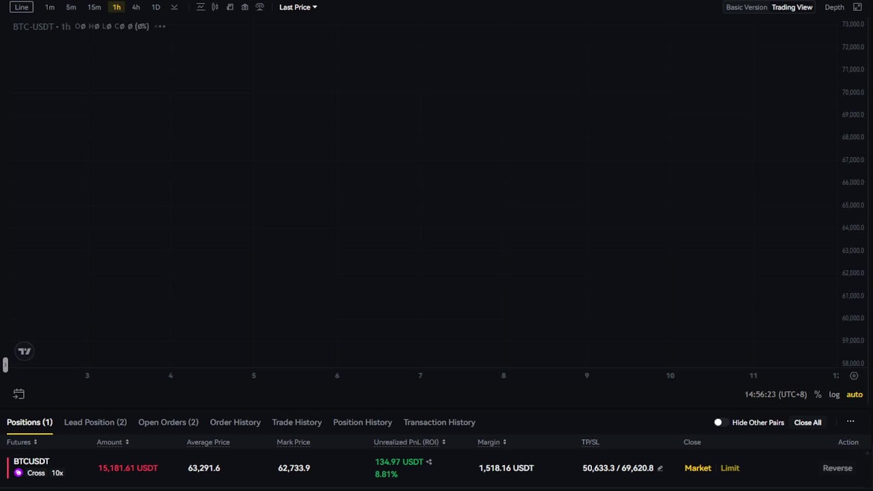Sort by the Futures column
This screenshot has height=491, width=873.
(22, 442)
